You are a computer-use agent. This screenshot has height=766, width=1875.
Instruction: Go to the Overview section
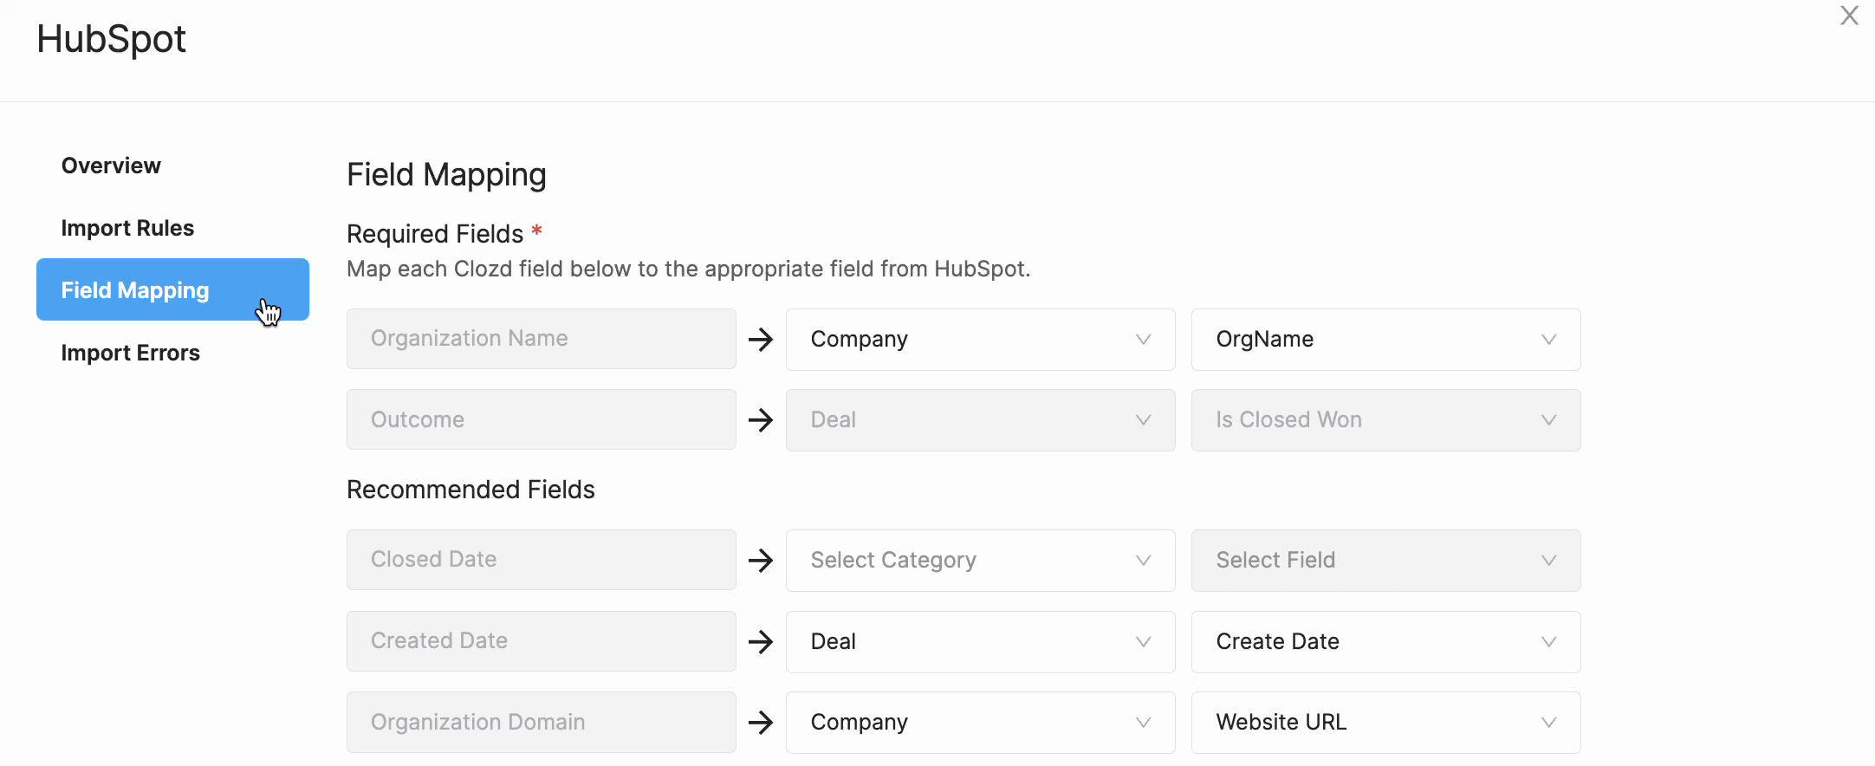coord(111,166)
